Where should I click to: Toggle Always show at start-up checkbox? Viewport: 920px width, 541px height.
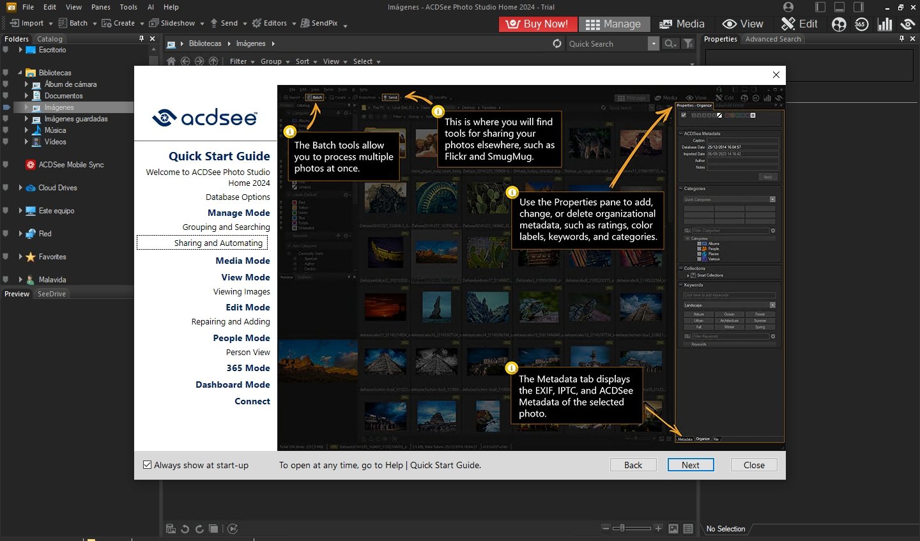click(x=148, y=465)
